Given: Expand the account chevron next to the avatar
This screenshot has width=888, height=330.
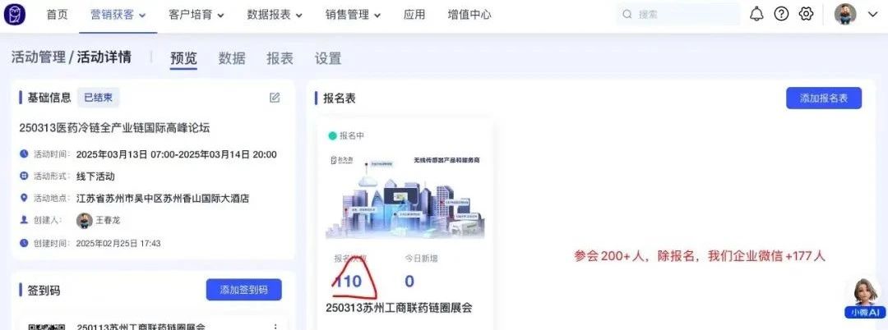Looking at the screenshot, I should [872, 15].
